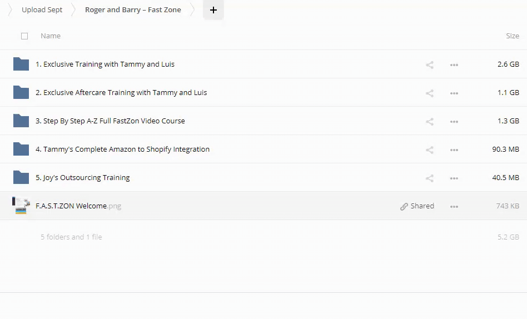Image resolution: width=527 pixels, height=319 pixels.
Task: Click the plus icon to add new
Action: point(213,10)
